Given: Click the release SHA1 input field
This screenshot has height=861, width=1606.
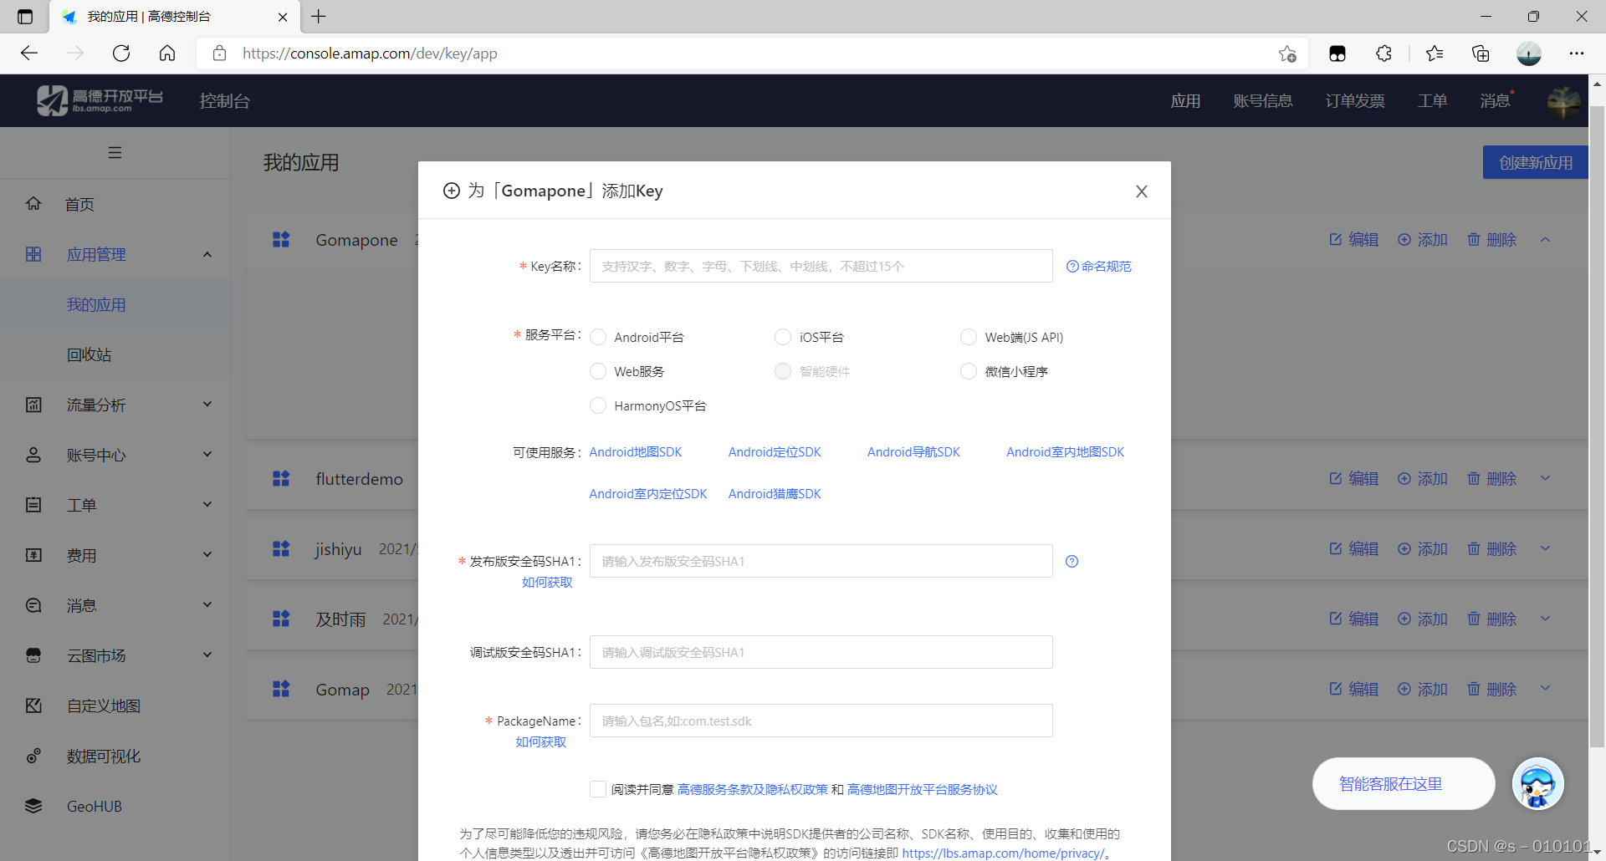Looking at the screenshot, I should pyautogui.click(x=821, y=561).
